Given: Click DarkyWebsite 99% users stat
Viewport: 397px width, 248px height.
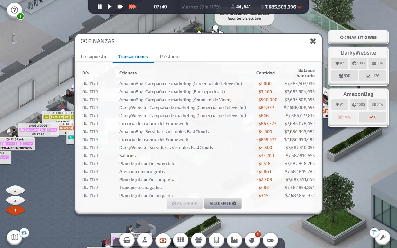Looking at the screenshot, I should pyautogui.click(x=344, y=76).
